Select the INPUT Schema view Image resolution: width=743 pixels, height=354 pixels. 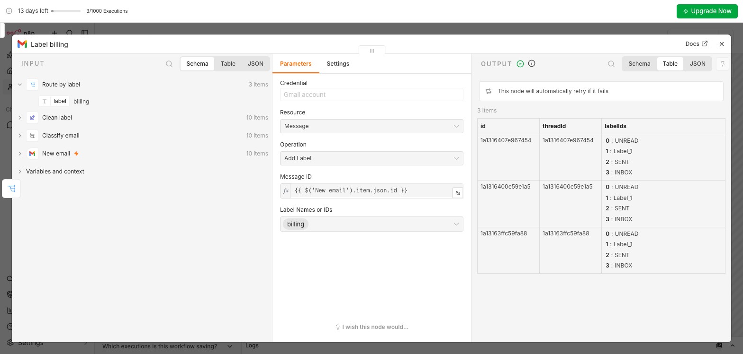click(197, 64)
